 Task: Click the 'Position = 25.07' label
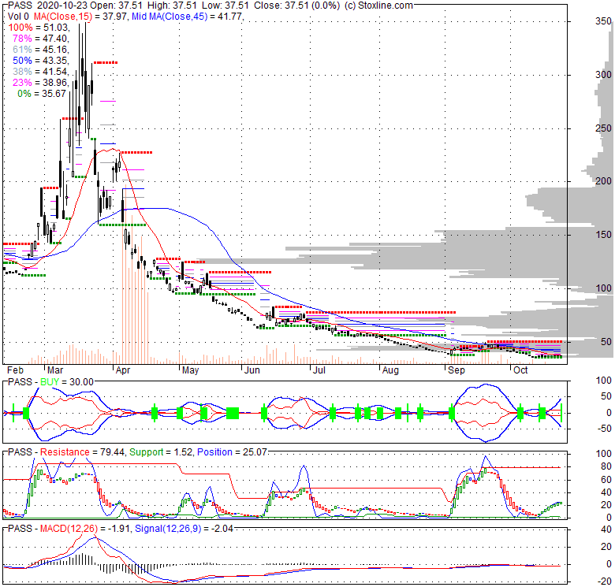[x=232, y=451]
